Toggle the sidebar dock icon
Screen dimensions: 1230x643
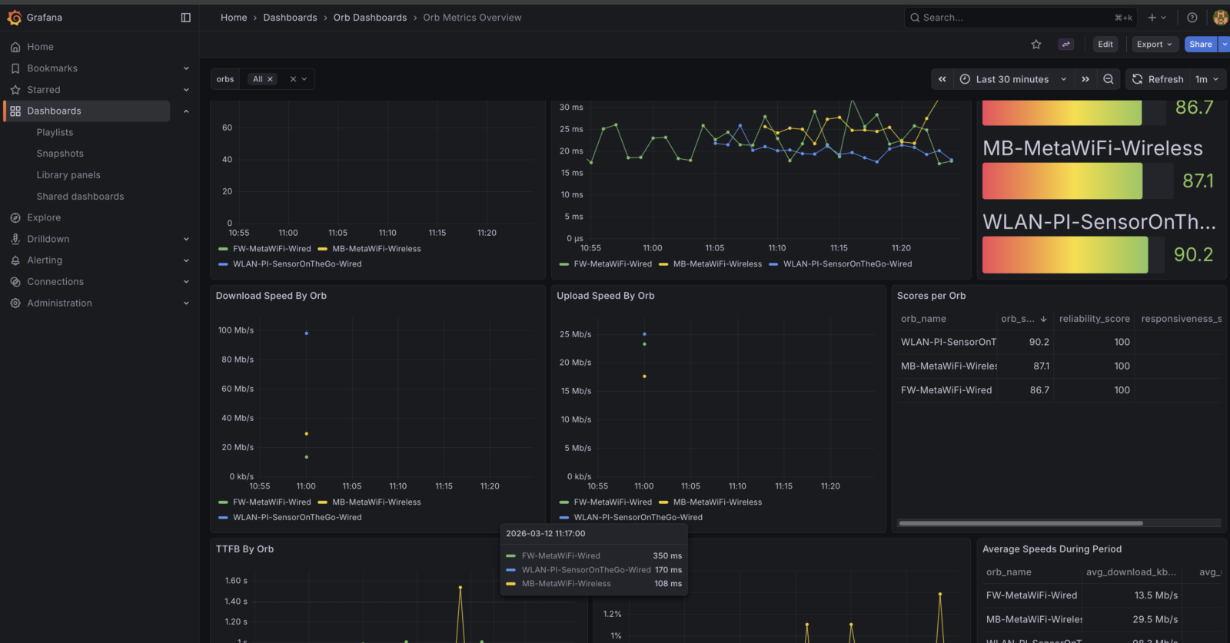pos(186,18)
